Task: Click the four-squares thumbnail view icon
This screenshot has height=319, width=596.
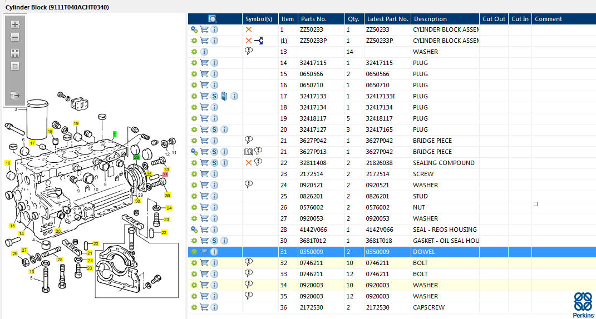Action: click(x=15, y=53)
